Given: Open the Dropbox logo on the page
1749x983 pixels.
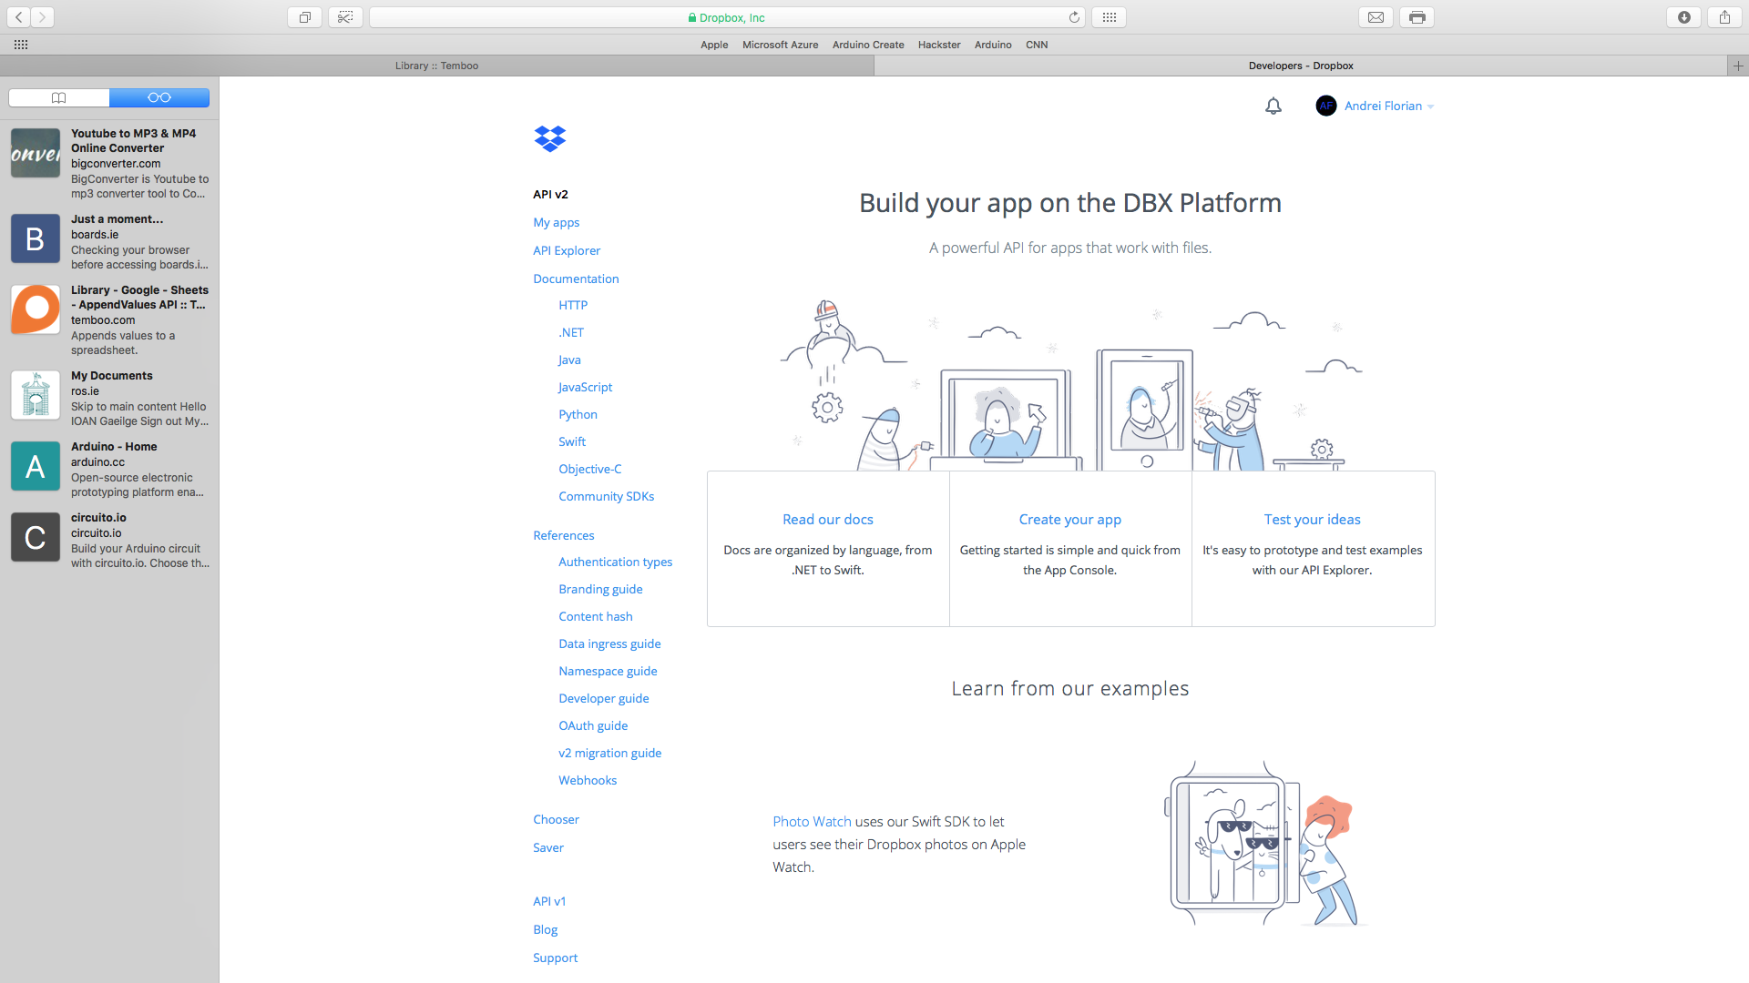Looking at the screenshot, I should [x=549, y=138].
